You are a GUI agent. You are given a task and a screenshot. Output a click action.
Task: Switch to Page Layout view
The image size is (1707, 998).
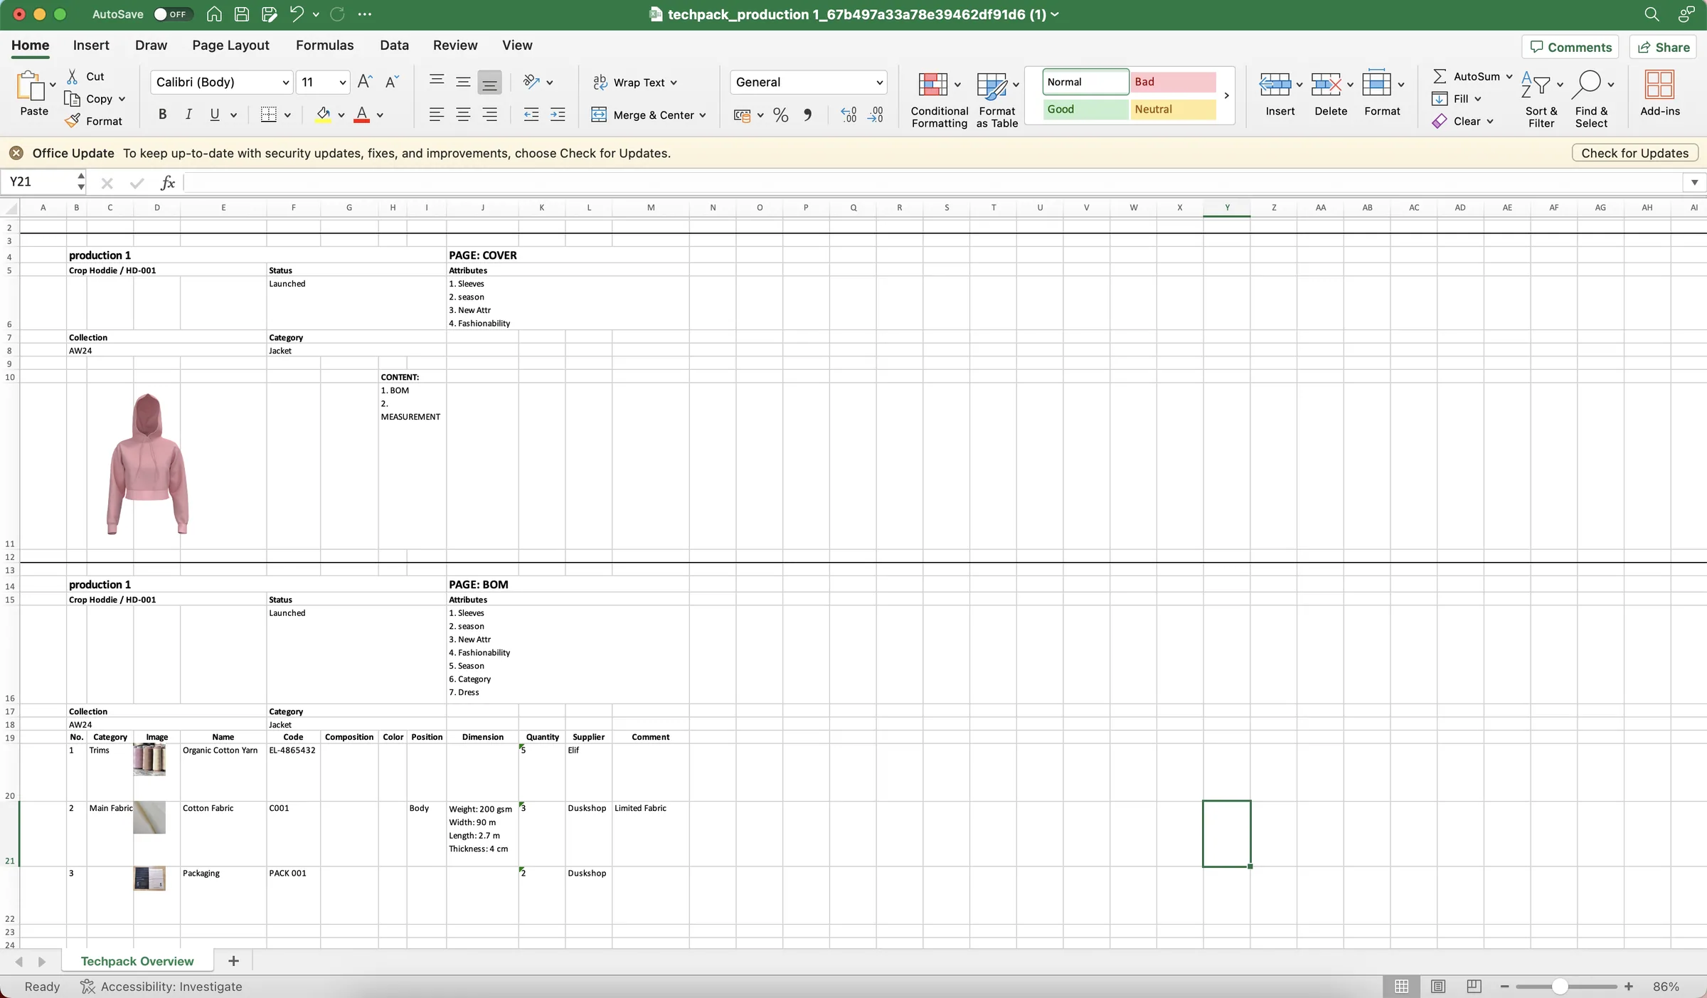click(1438, 987)
